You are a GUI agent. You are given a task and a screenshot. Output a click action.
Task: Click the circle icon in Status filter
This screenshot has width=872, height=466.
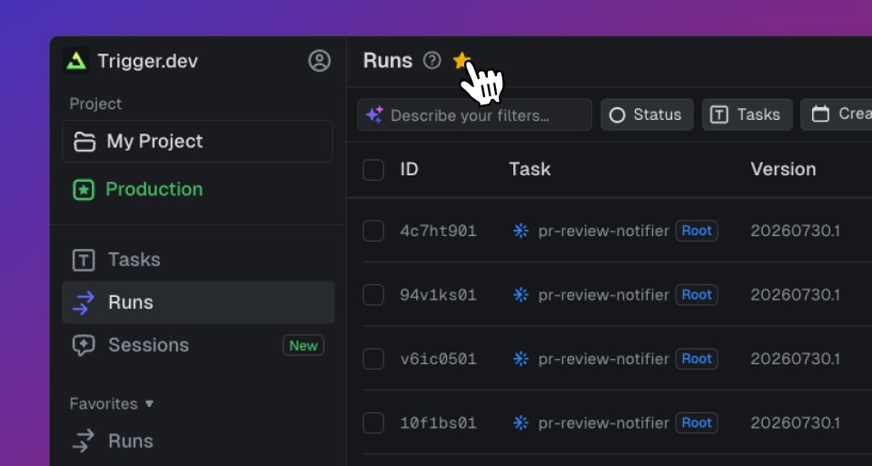pos(617,115)
